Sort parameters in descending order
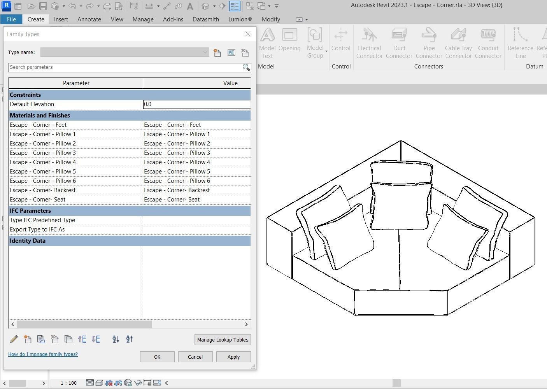547x389 pixels. coord(129,339)
